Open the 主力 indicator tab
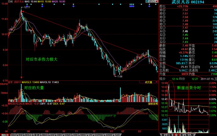Viewport: 217px width, 136px height. pyautogui.click(x=36, y=135)
